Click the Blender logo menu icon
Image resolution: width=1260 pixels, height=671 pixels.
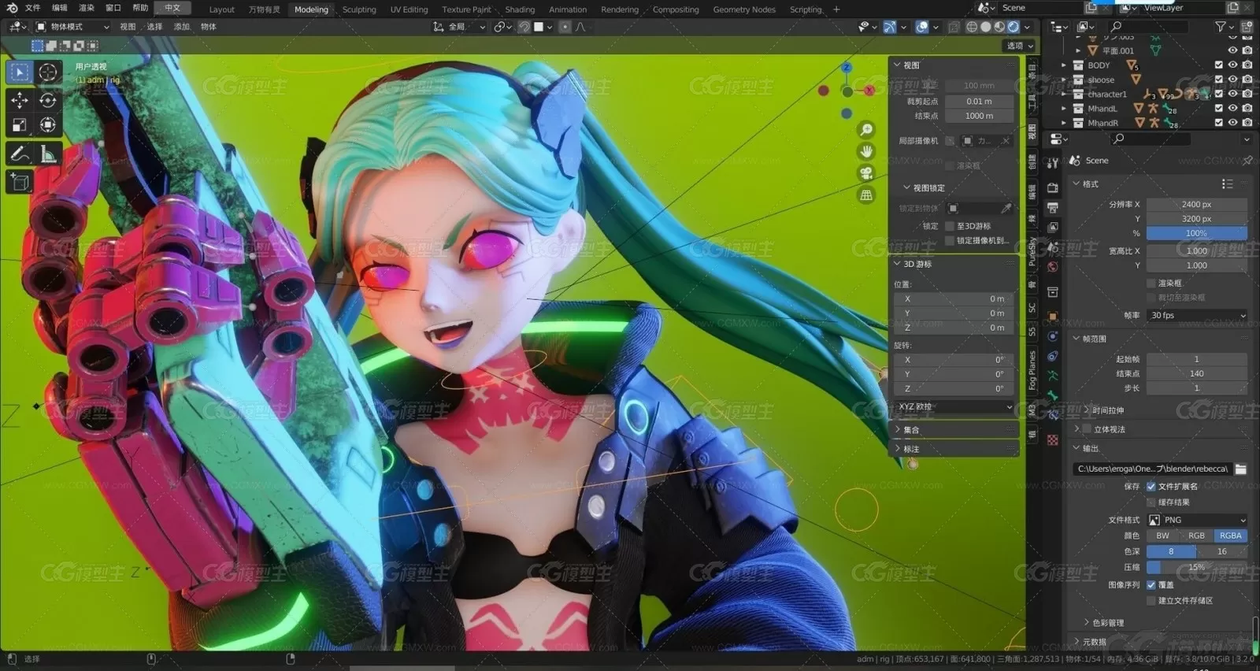[x=12, y=8]
